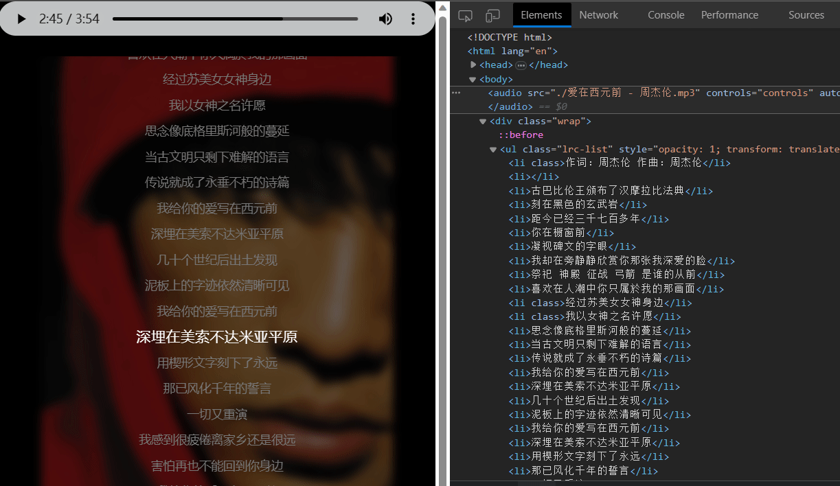Select li 用楔形文字刻下了永远 in DOM
Viewport: 840px width, 486px height.
[589, 456]
